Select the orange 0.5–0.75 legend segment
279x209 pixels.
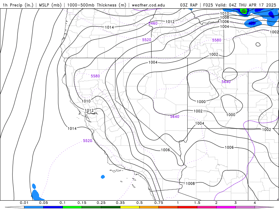pyautogui.click(x=149, y=207)
